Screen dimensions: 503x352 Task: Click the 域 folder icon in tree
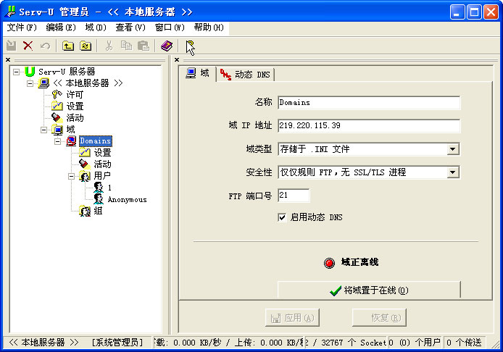tap(57, 130)
